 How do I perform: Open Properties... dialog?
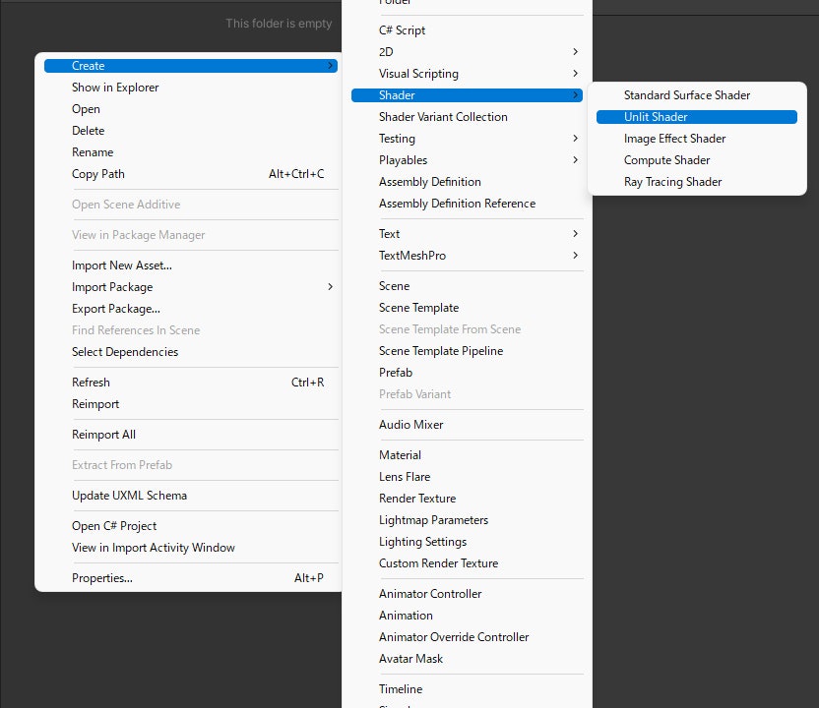coord(191,578)
